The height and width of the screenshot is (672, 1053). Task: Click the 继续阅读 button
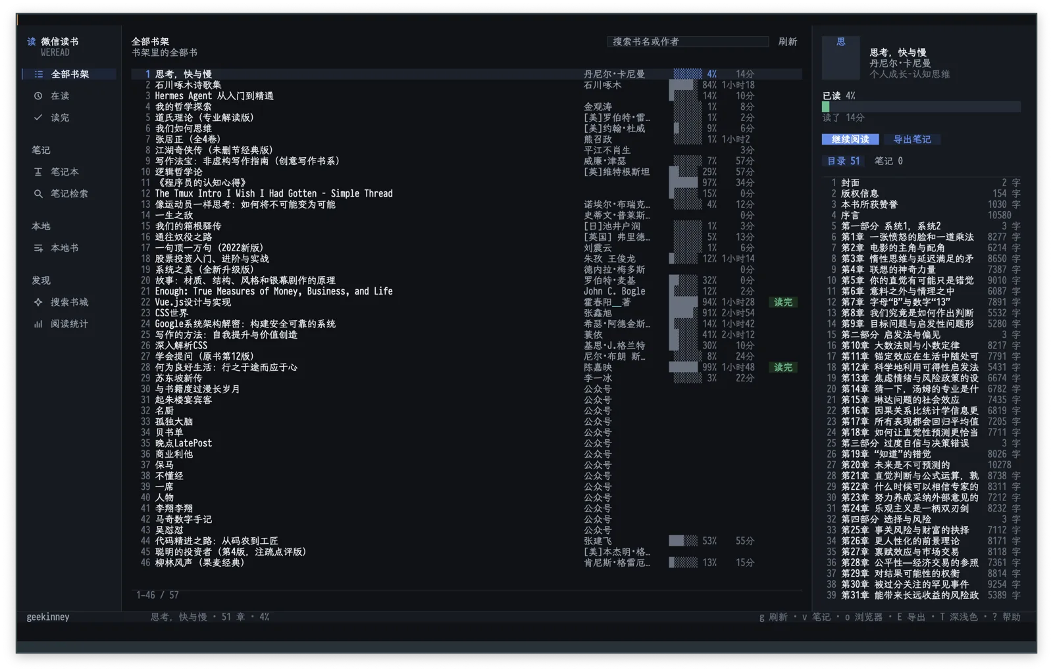(x=850, y=139)
